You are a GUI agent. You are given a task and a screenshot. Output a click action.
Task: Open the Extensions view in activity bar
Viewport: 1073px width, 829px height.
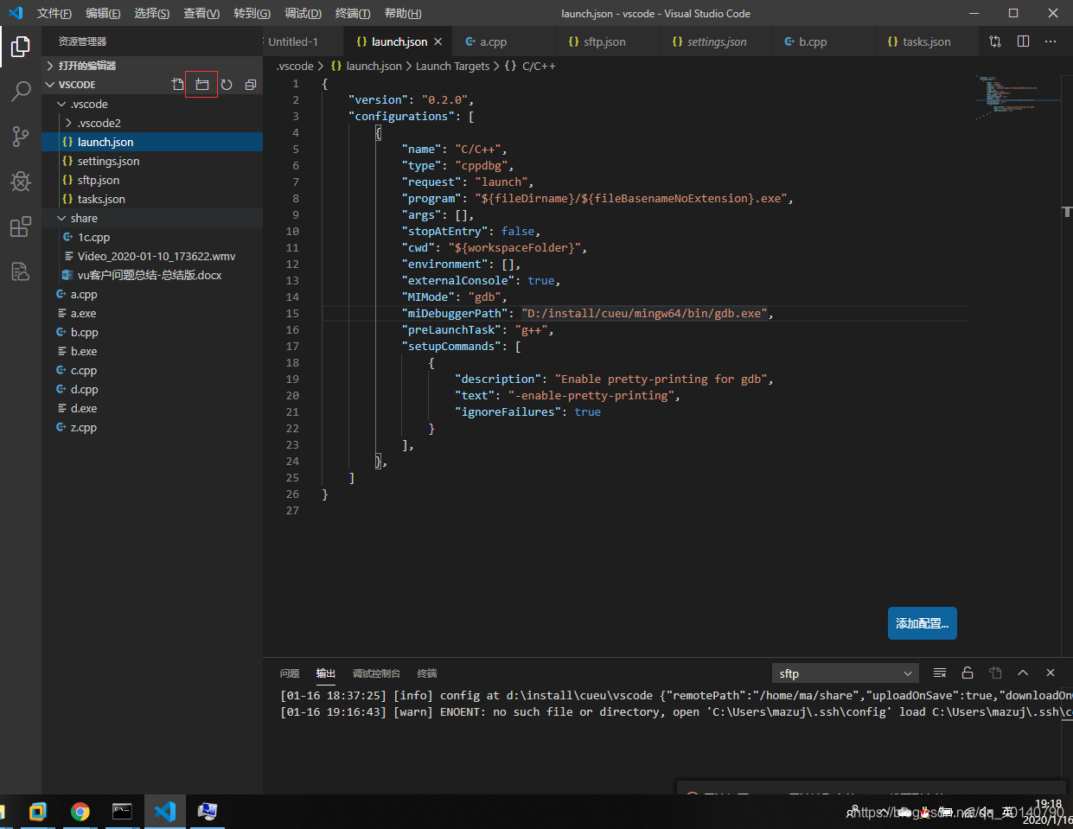coord(21,227)
